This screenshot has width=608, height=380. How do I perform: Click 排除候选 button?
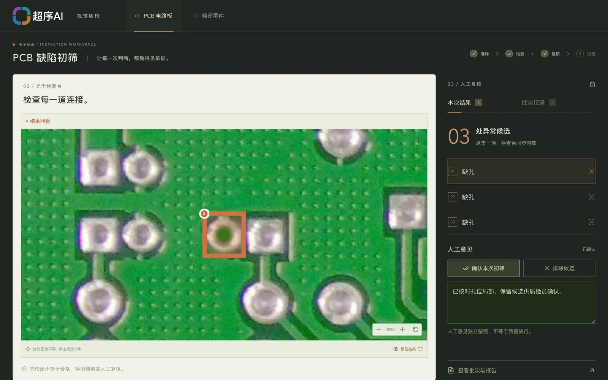click(x=559, y=268)
